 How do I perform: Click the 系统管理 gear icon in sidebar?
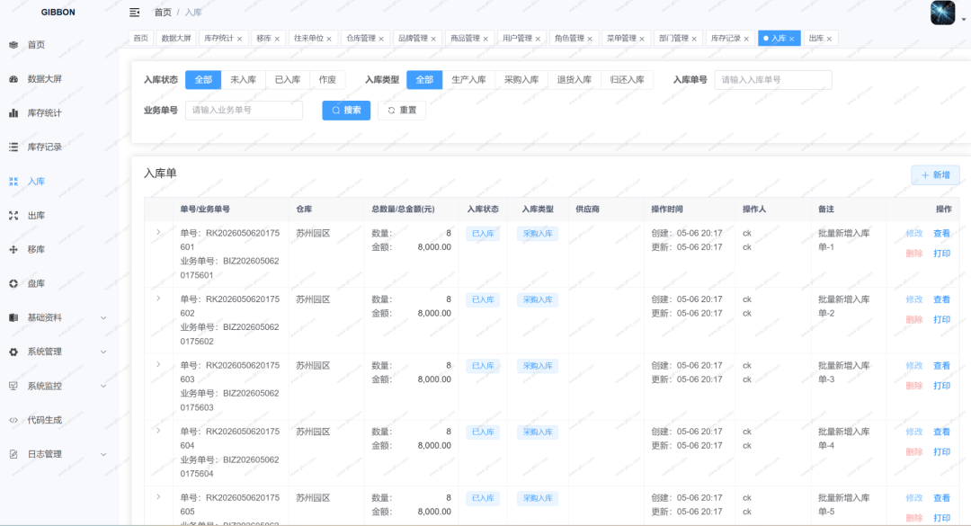pos(13,352)
